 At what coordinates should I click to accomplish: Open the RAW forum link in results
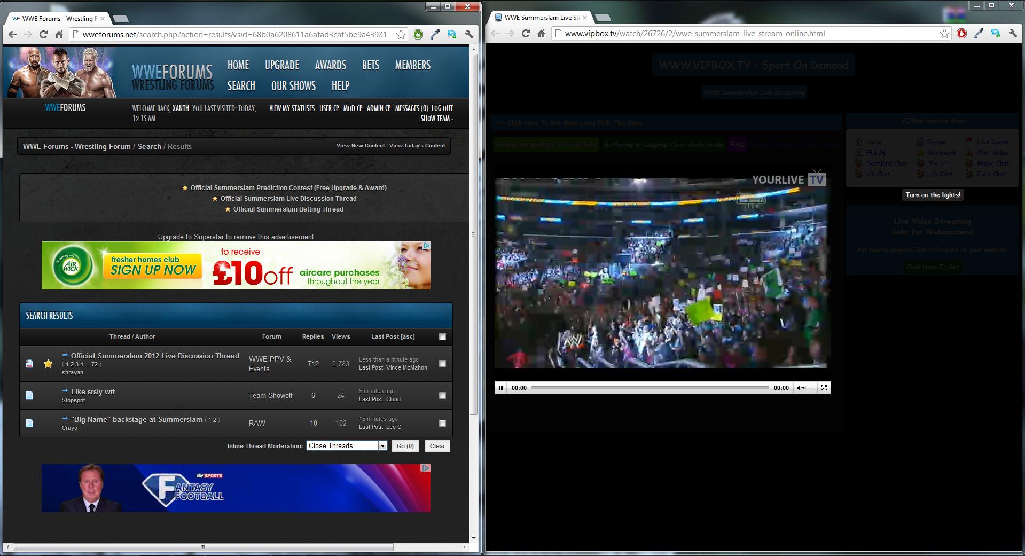(257, 423)
